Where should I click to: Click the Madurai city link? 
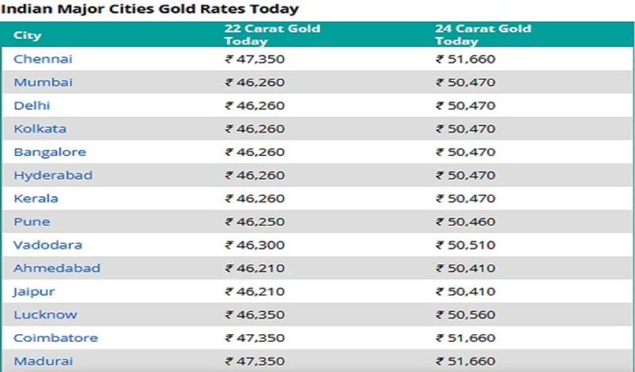coord(43,361)
